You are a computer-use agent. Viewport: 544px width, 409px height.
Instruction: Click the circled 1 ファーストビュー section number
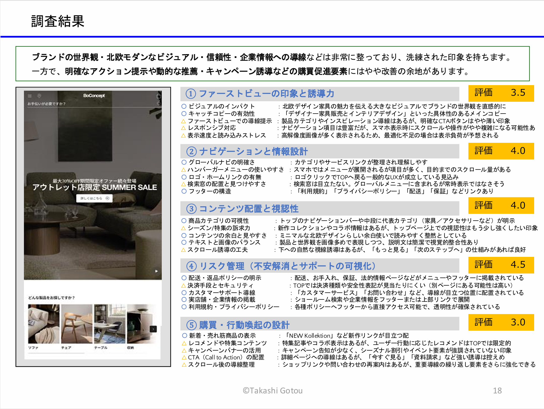pos(191,94)
